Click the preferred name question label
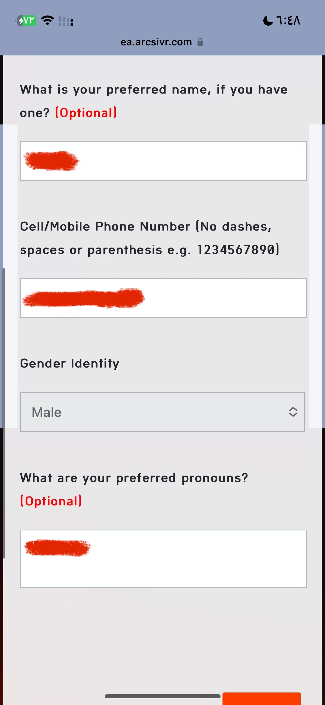The width and height of the screenshot is (325, 705). pyautogui.click(x=154, y=90)
